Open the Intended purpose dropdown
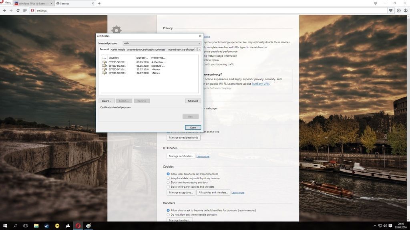This screenshot has width=410, height=230. (162, 43)
